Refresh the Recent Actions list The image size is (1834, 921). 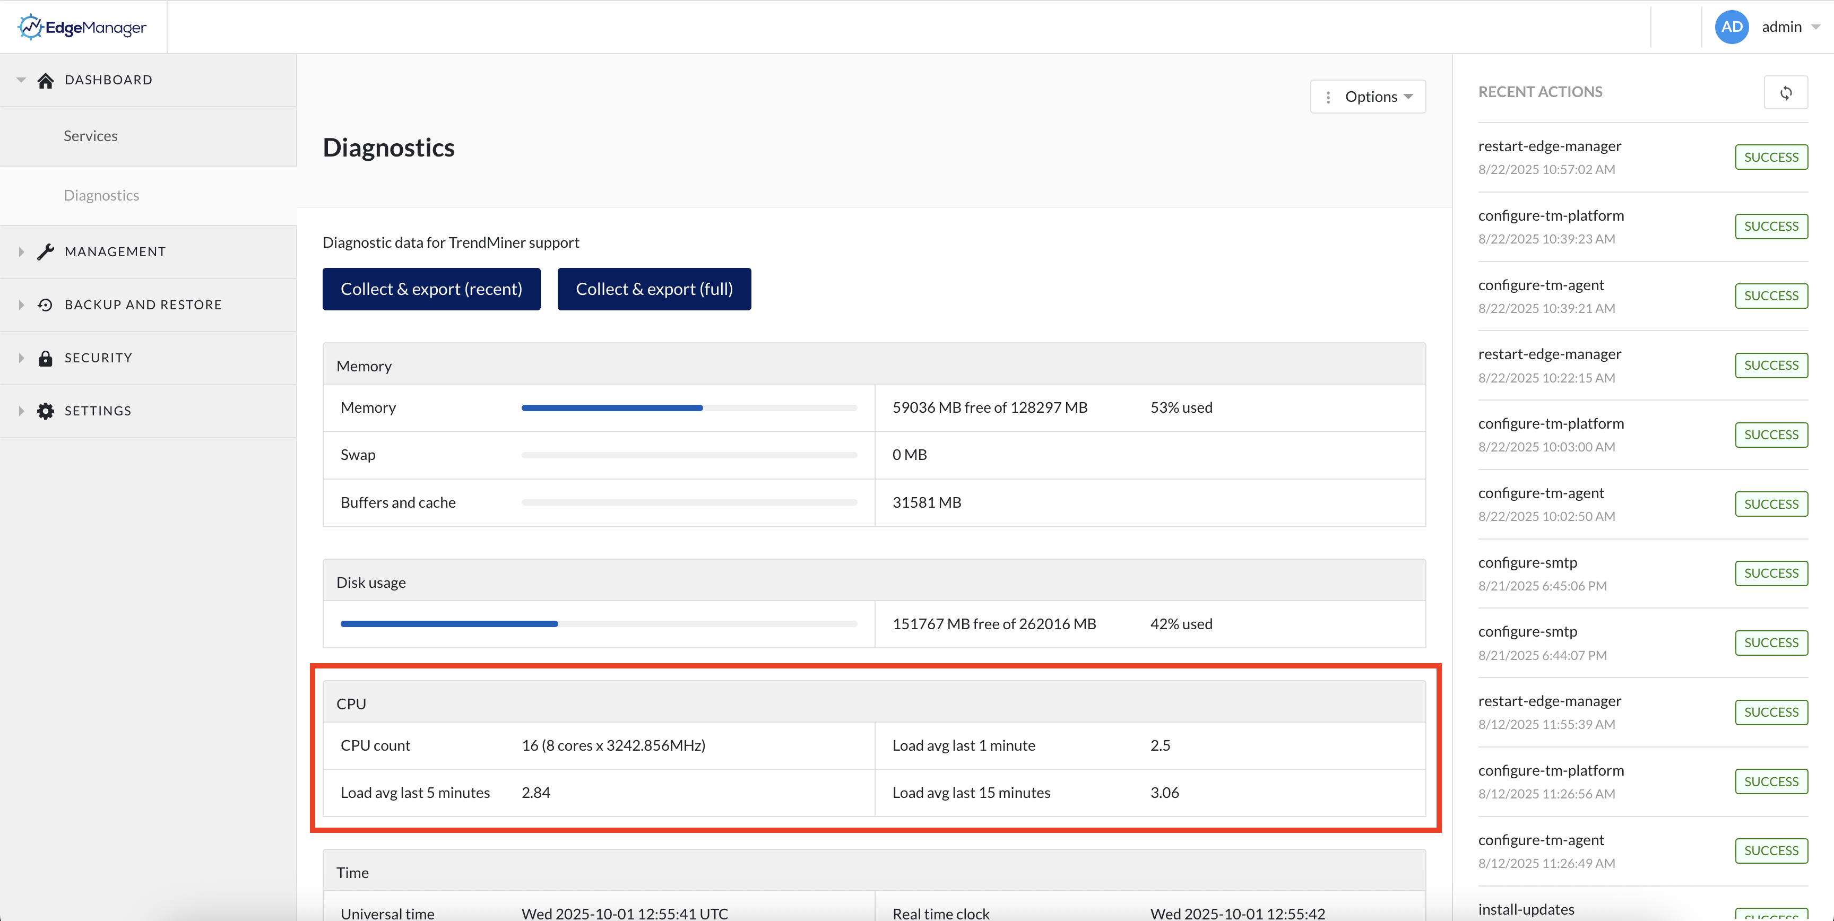1786,92
